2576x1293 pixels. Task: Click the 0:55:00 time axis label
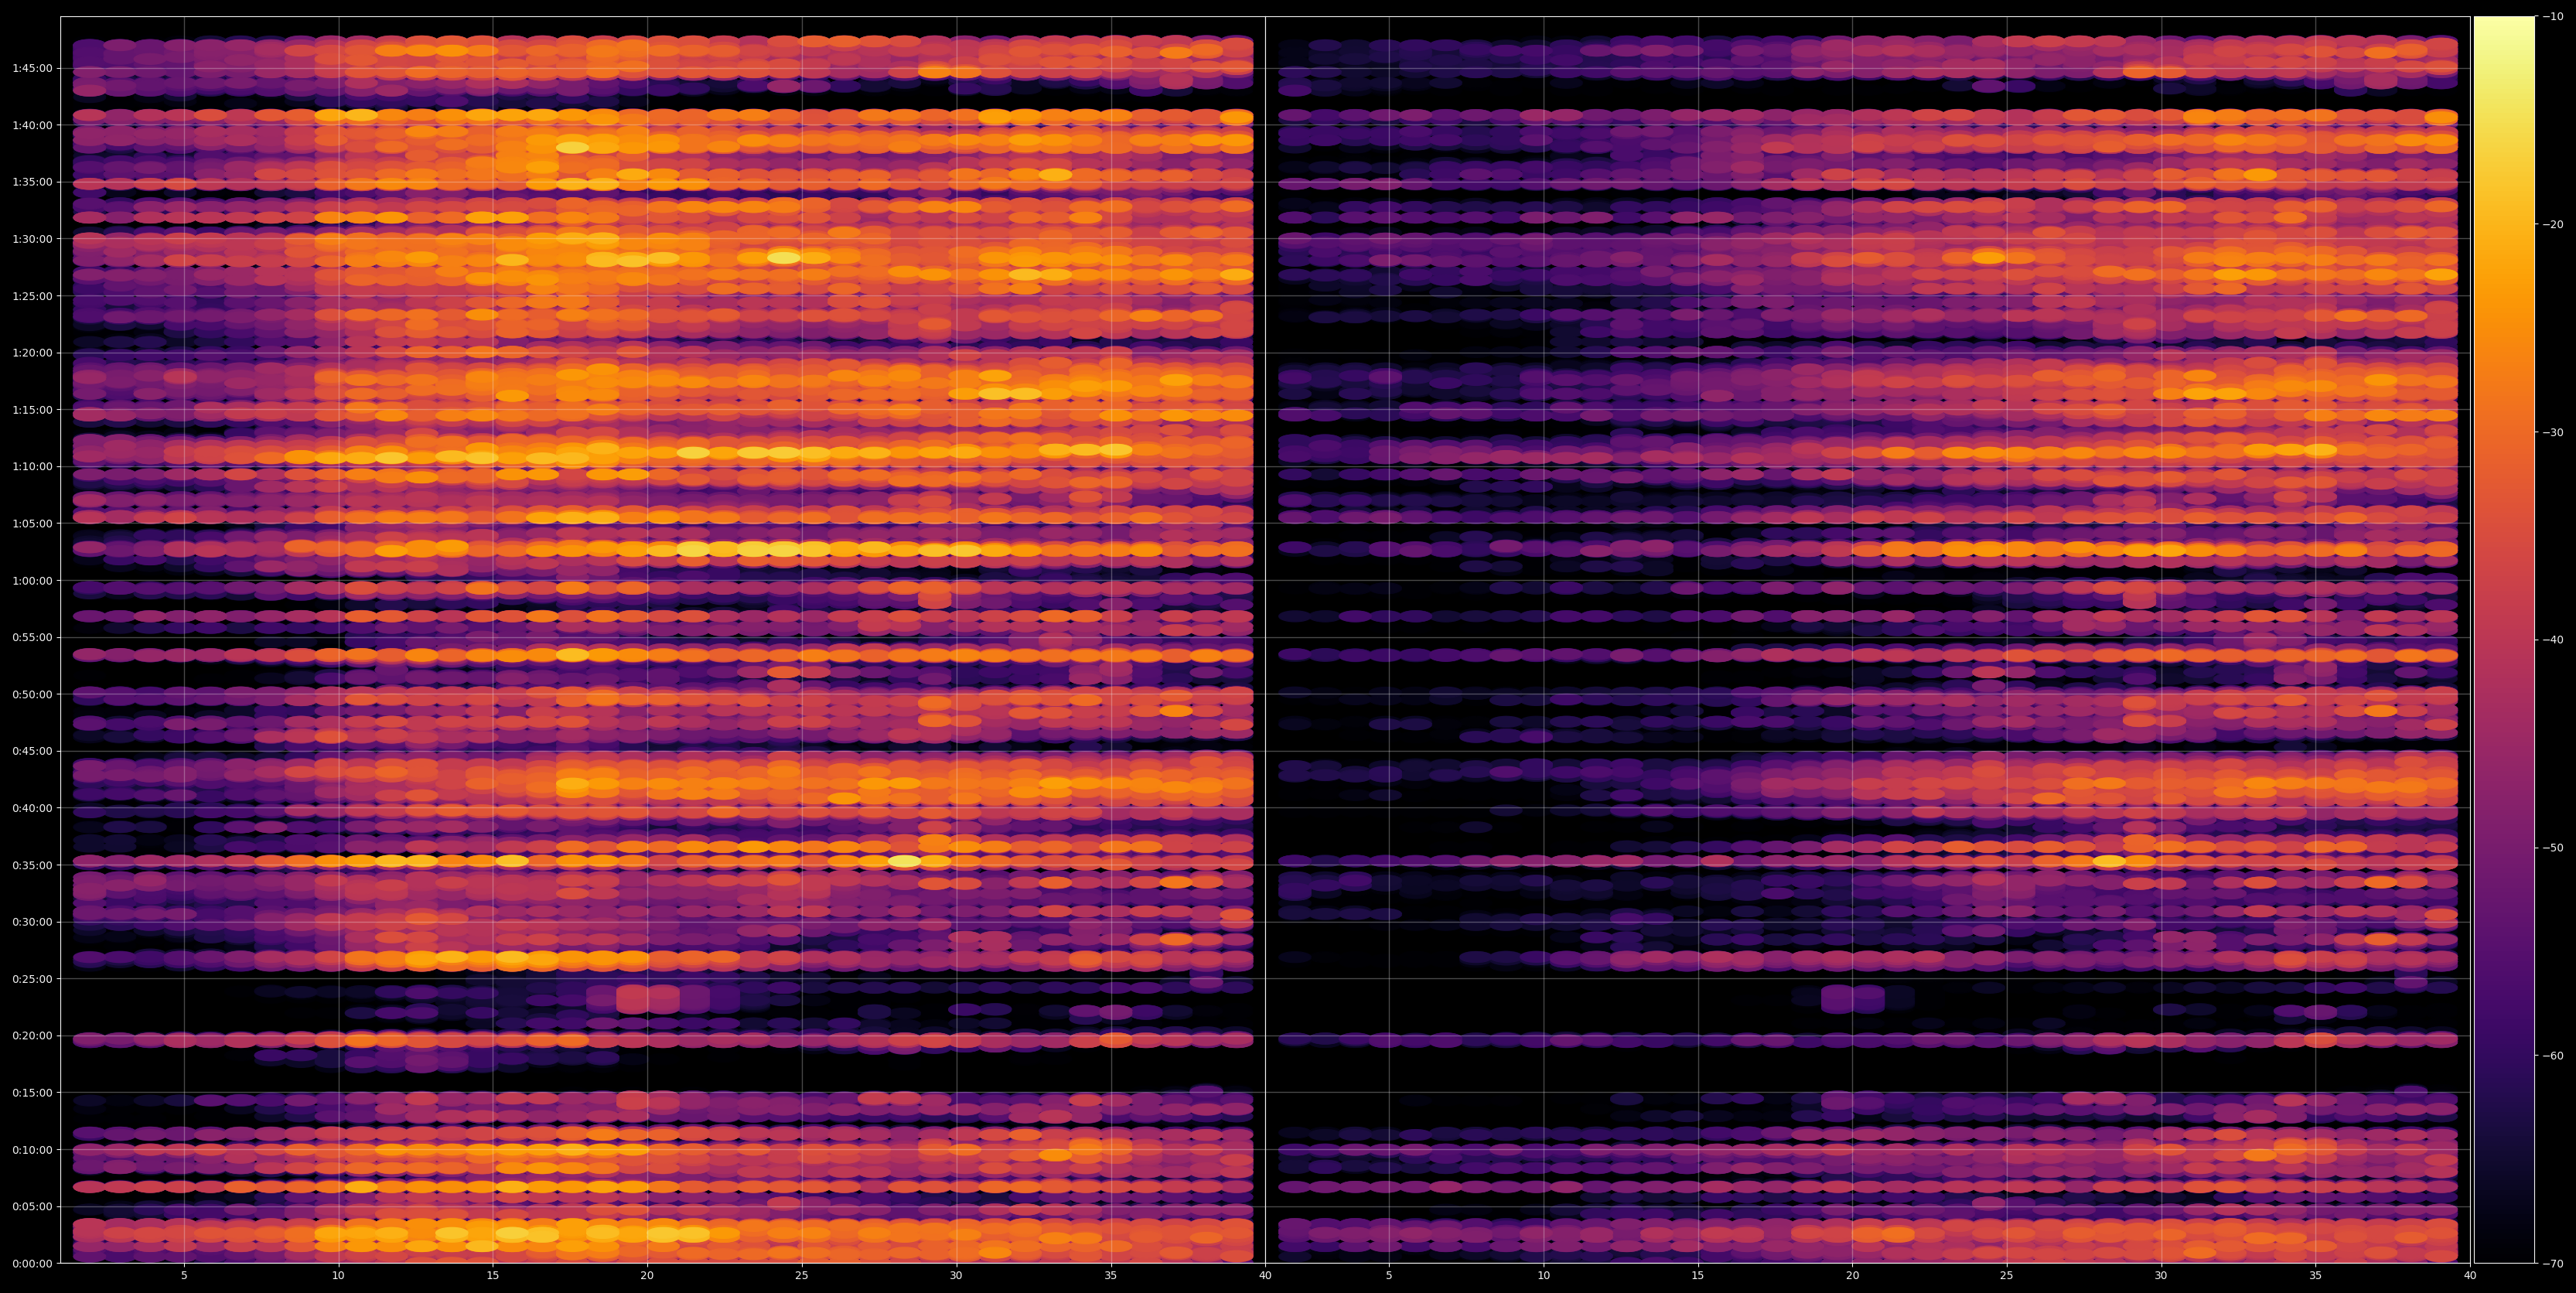[x=31, y=637]
